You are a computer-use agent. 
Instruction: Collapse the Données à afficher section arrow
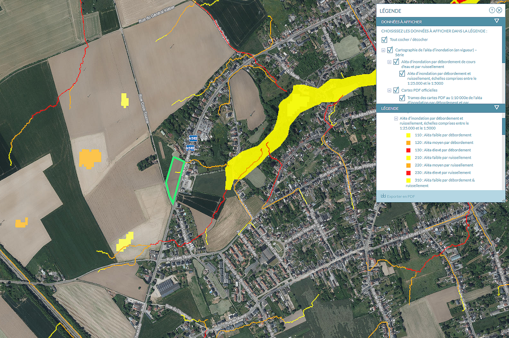[497, 21]
